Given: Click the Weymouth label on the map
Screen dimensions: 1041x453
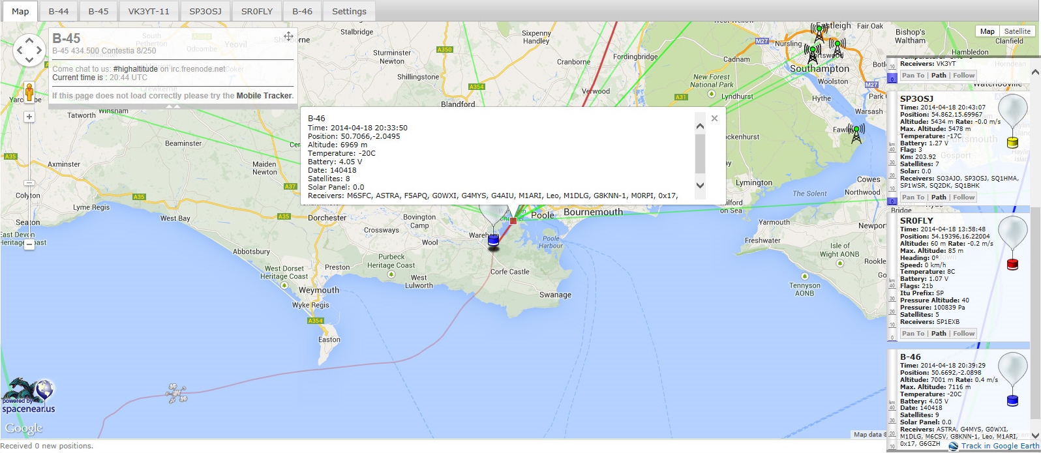Looking at the screenshot, I should pyautogui.click(x=319, y=290).
